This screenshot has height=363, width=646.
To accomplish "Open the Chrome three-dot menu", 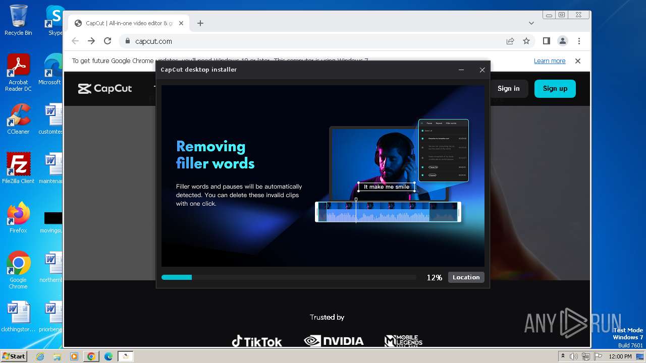I will (x=579, y=41).
